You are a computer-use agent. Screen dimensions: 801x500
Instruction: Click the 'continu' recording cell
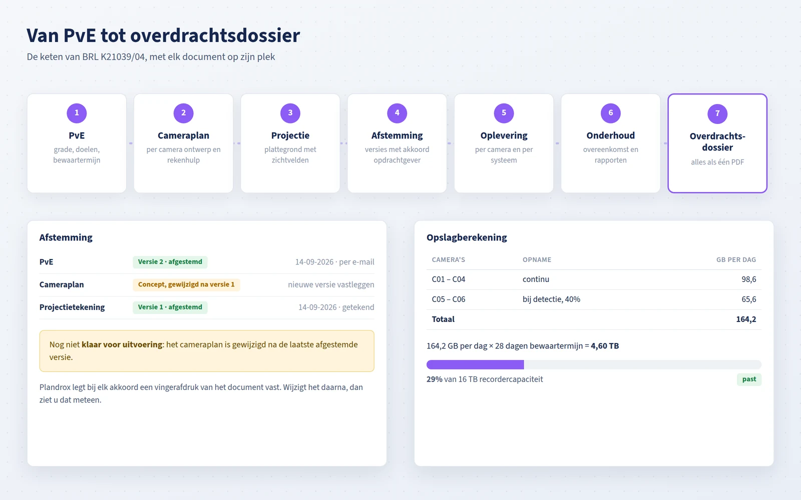tap(536, 279)
